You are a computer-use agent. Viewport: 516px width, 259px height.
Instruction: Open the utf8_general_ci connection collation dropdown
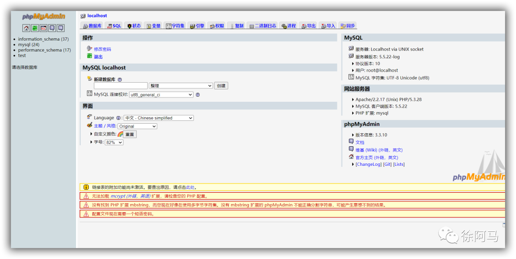(161, 95)
